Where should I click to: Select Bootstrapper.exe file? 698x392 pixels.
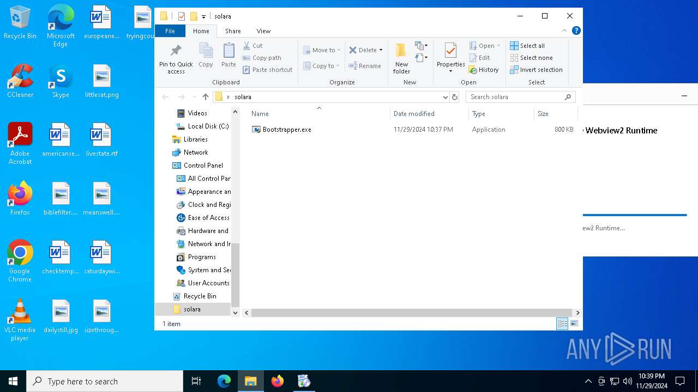coord(287,130)
